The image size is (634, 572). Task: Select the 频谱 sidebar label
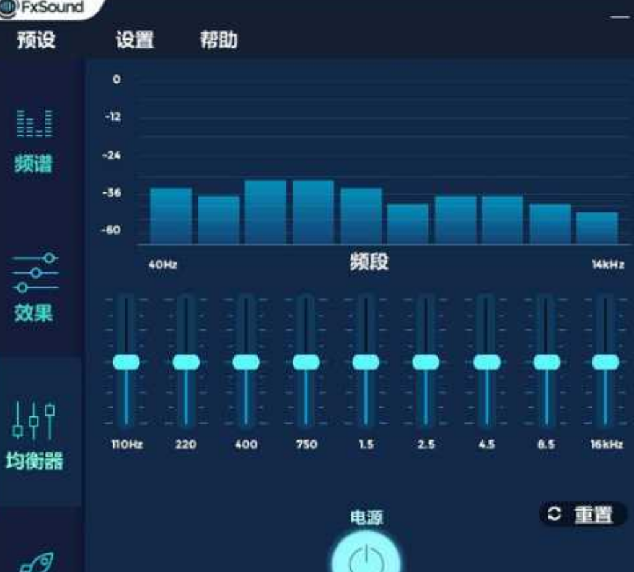34,164
